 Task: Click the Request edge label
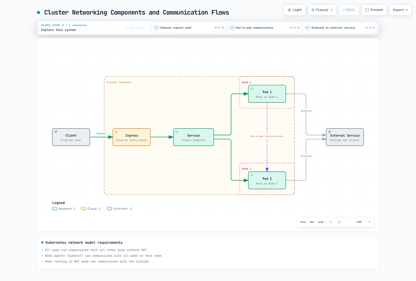coord(101,133)
